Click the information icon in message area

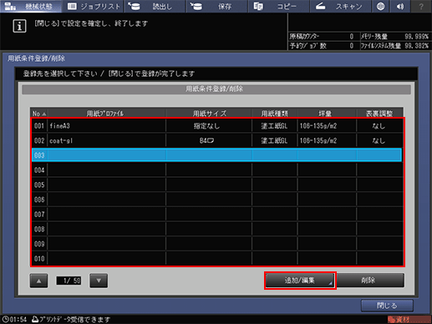point(19,26)
